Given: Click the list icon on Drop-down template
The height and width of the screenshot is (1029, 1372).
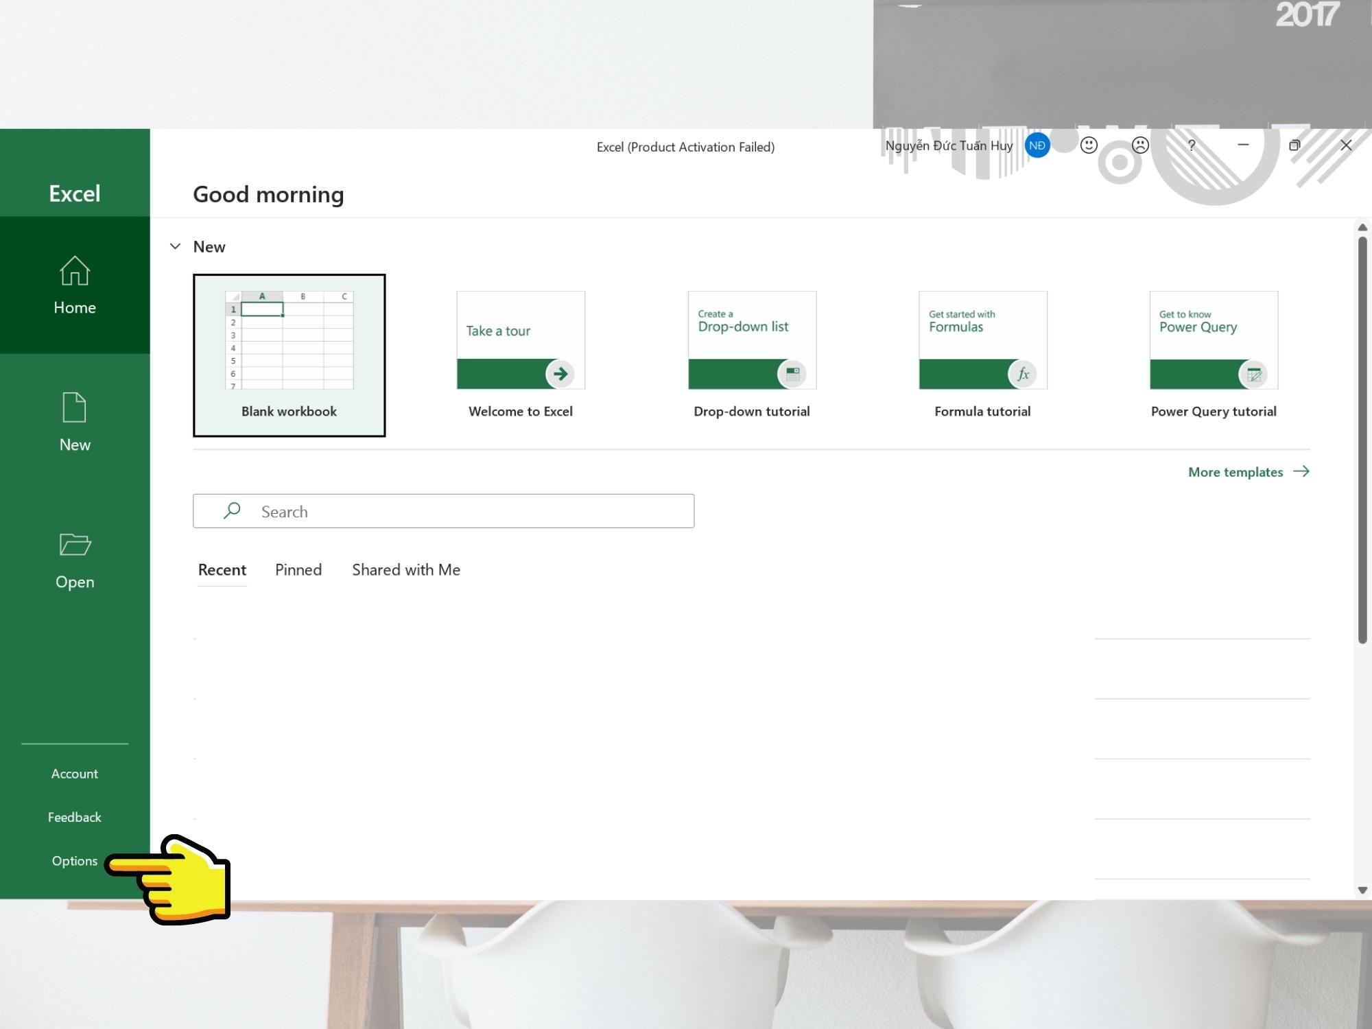Looking at the screenshot, I should (792, 374).
